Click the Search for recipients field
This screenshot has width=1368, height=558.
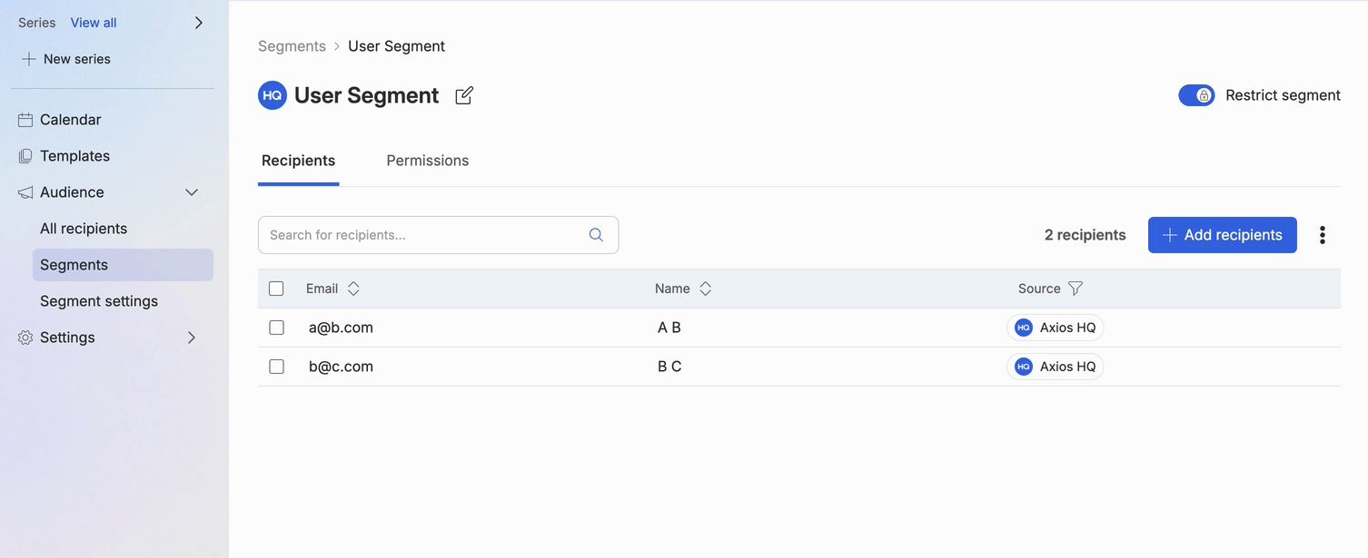coord(438,235)
